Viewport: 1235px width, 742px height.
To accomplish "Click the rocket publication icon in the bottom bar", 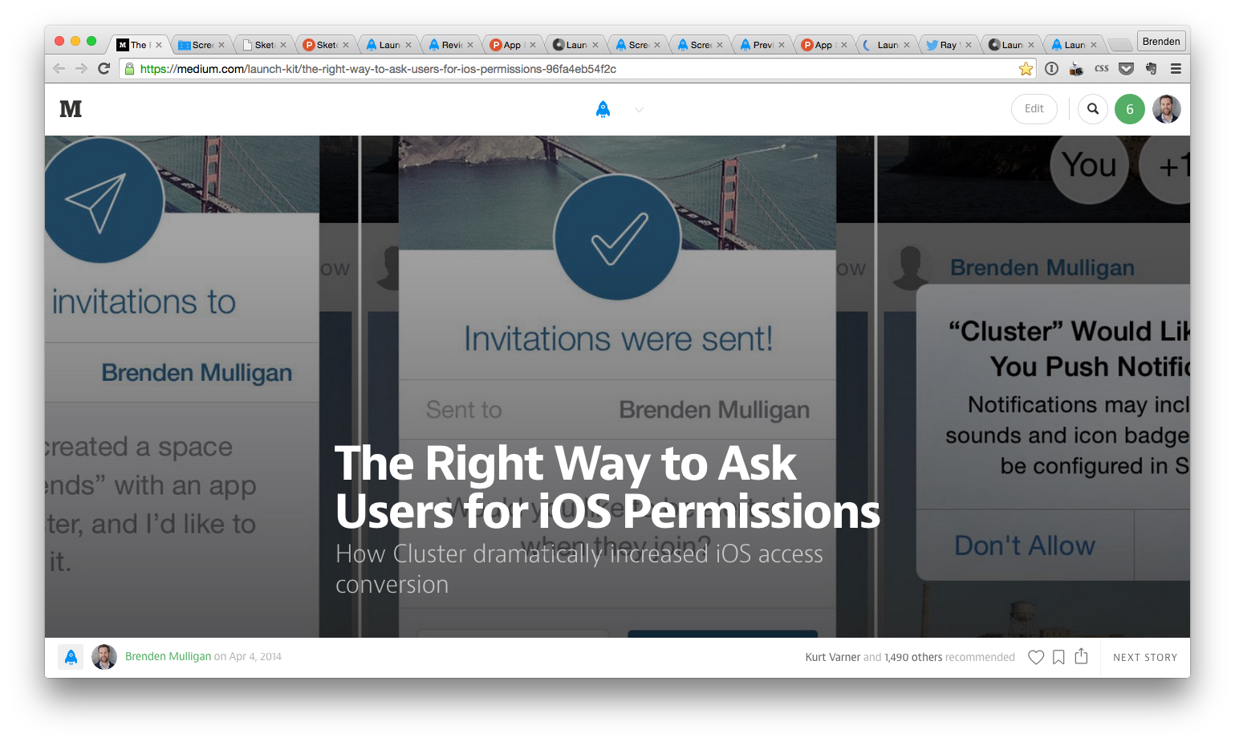I will coord(71,657).
